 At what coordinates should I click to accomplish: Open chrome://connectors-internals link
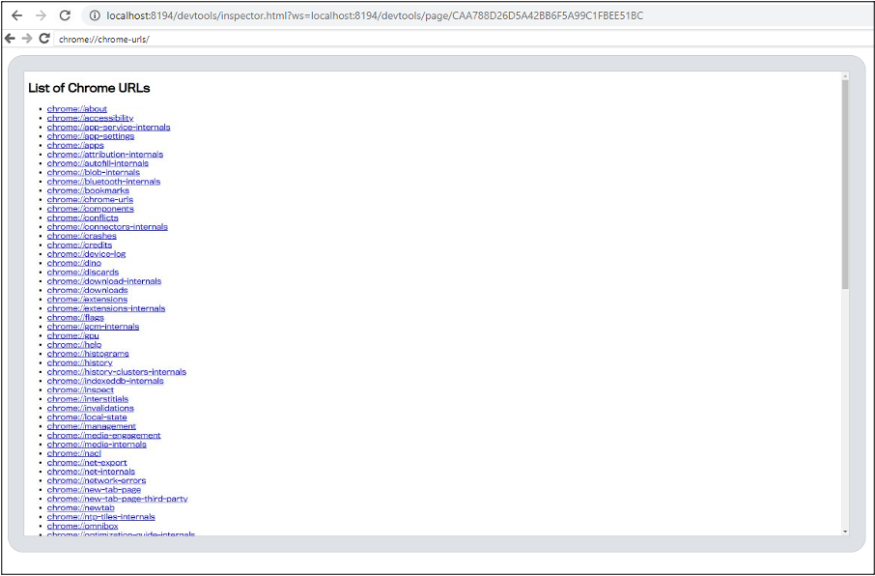pyautogui.click(x=108, y=227)
